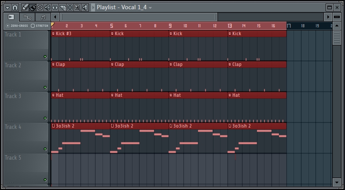Screen dimensions: 345x190
Task: Click the horizontal scrollbar right arrow
Action: pyautogui.click(x=328, y=17)
